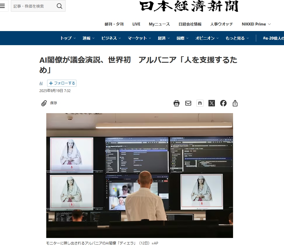Expand the もっと見る menu
This screenshot has width=284, height=250.
(237, 38)
